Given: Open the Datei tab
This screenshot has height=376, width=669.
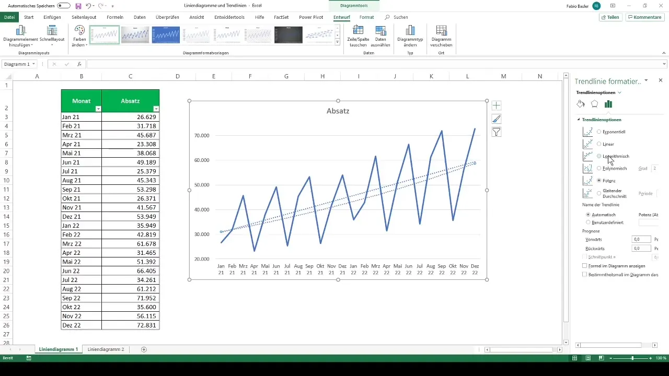Looking at the screenshot, I should coord(9,17).
